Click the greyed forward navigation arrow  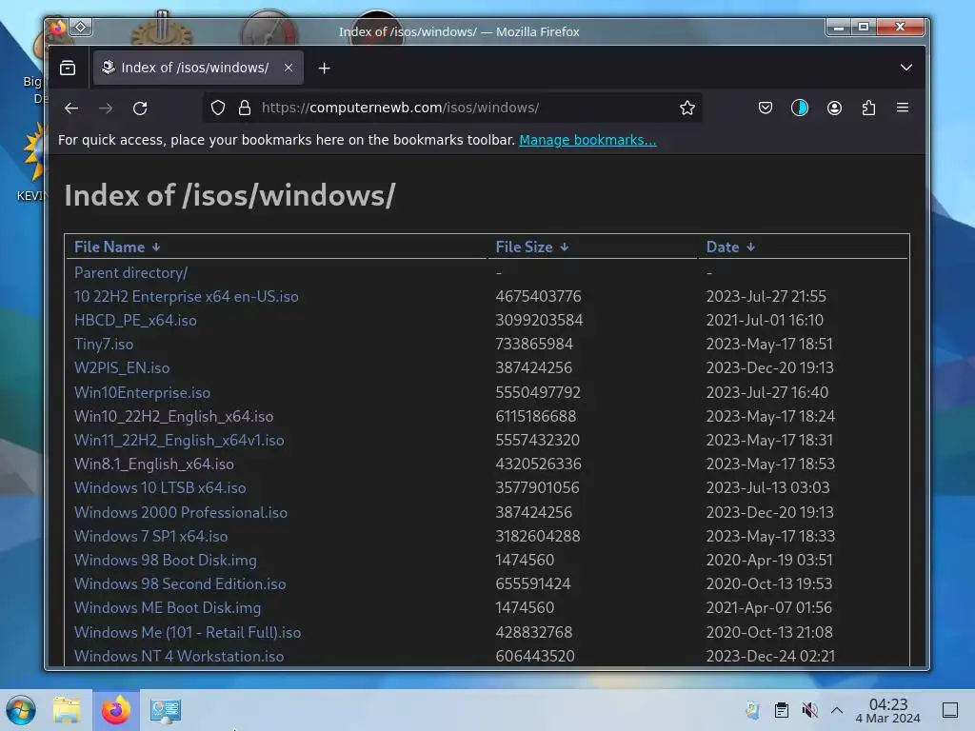coord(106,109)
